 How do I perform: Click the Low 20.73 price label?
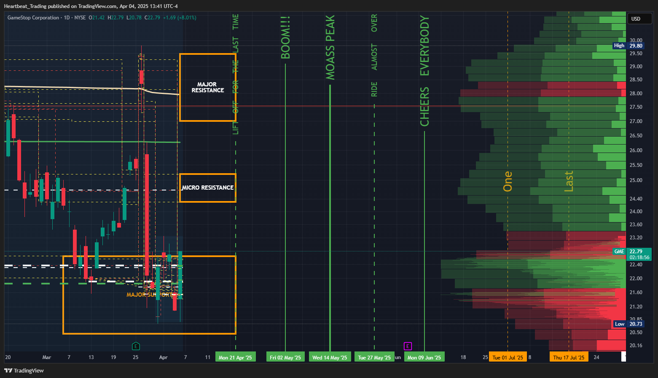point(628,324)
